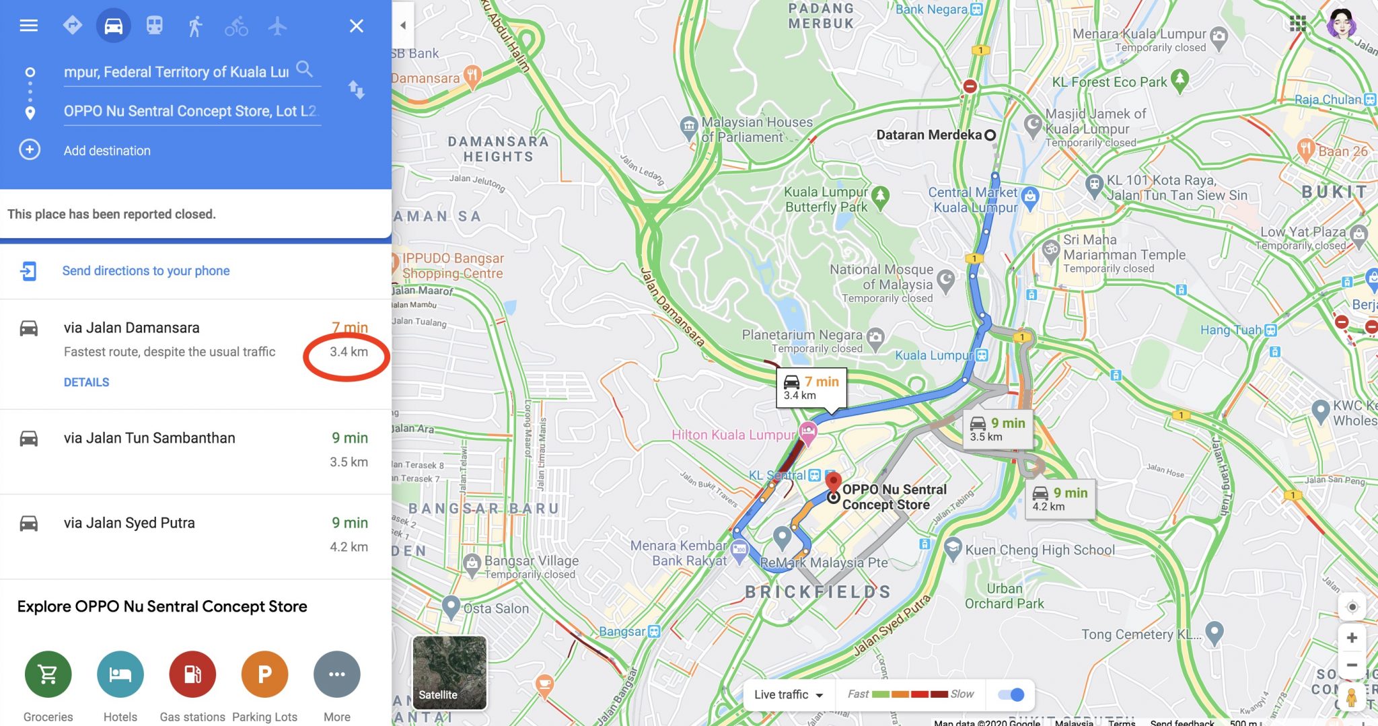Image resolution: width=1378 pixels, height=726 pixels.
Task: Show my current location on map
Action: coord(1352,607)
